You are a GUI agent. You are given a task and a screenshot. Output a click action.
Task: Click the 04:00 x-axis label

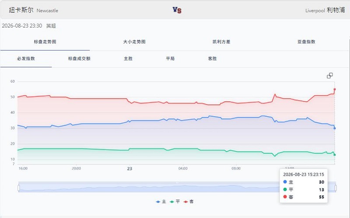183,169
